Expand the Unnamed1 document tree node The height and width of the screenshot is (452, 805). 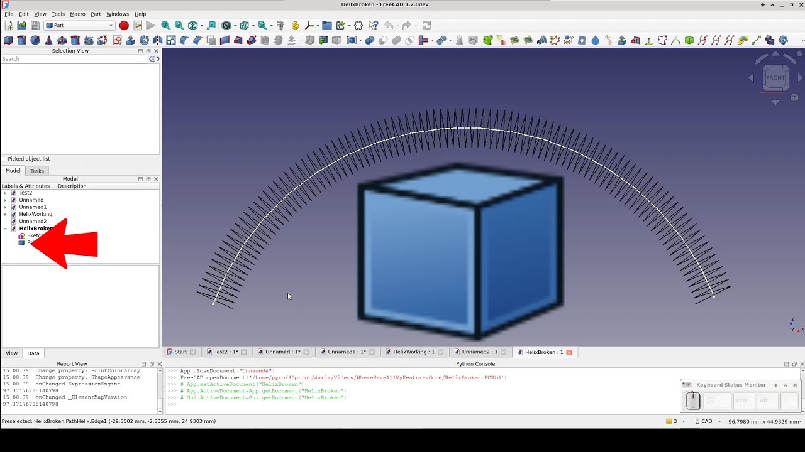[6, 207]
